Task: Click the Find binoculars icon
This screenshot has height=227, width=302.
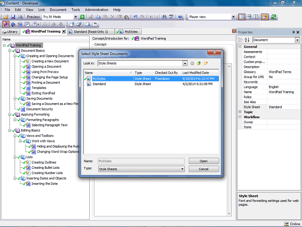Action: pyautogui.click(x=164, y=17)
